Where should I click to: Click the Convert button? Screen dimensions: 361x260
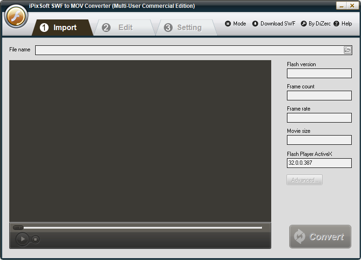click(x=320, y=236)
